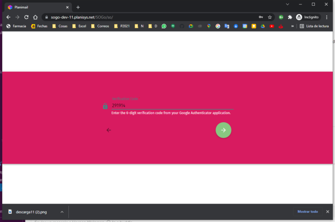
Task: Bookmark this page with the star icon
Action: pyautogui.click(x=270, y=17)
